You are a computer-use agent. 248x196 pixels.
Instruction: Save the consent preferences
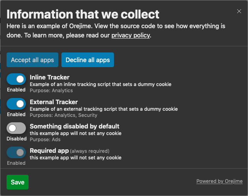tap(17, 182)
